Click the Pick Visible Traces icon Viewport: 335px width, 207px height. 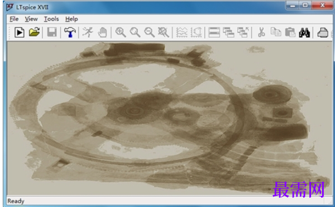181,33
